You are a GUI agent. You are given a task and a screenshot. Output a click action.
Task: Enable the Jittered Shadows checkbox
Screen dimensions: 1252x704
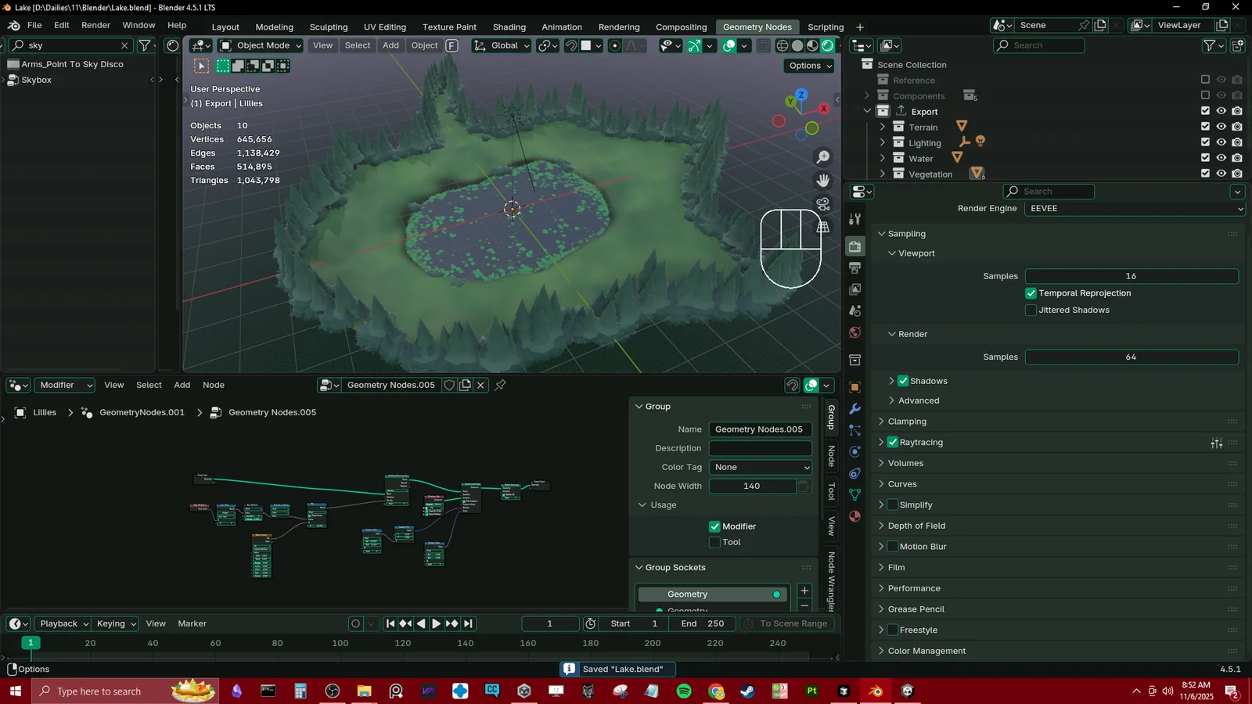coord(1031,311)
